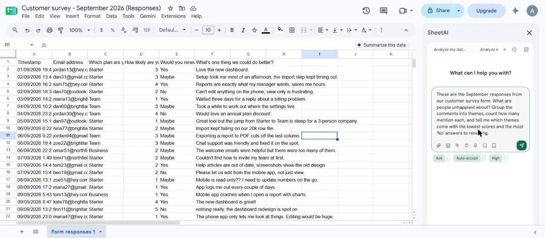The image size is (545, 238).
Task: Increase decimal places
Action: [x=135, y=30]
